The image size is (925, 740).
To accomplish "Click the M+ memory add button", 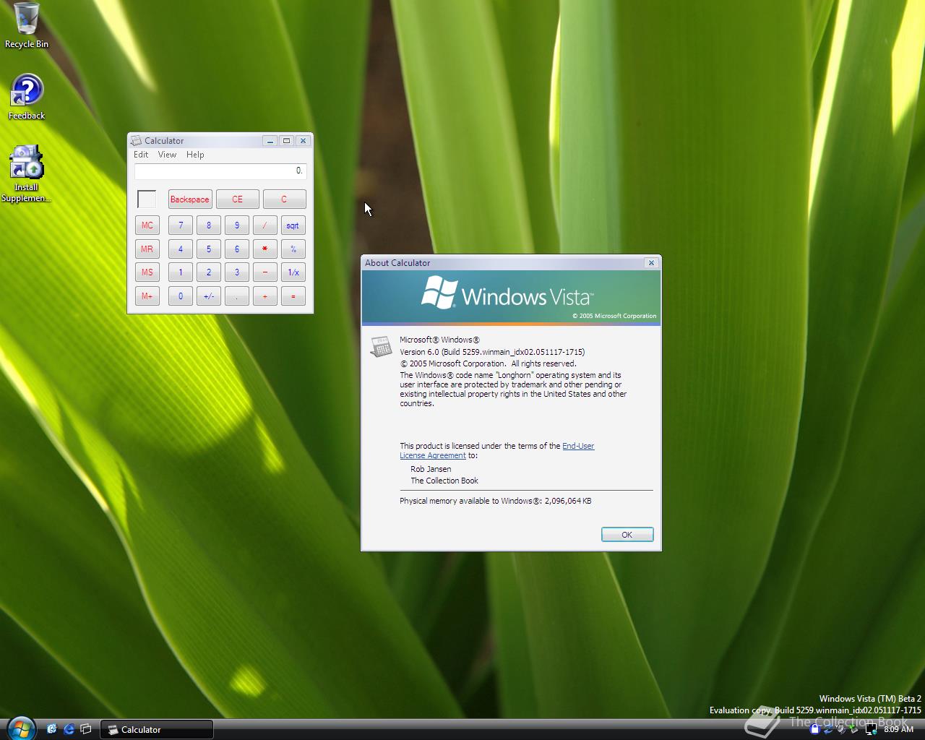I will pos(147,296).
